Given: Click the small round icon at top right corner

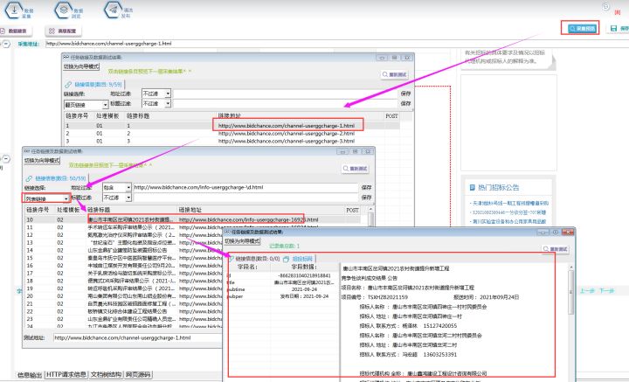Looking at the screenshot, I should (605, 6).
